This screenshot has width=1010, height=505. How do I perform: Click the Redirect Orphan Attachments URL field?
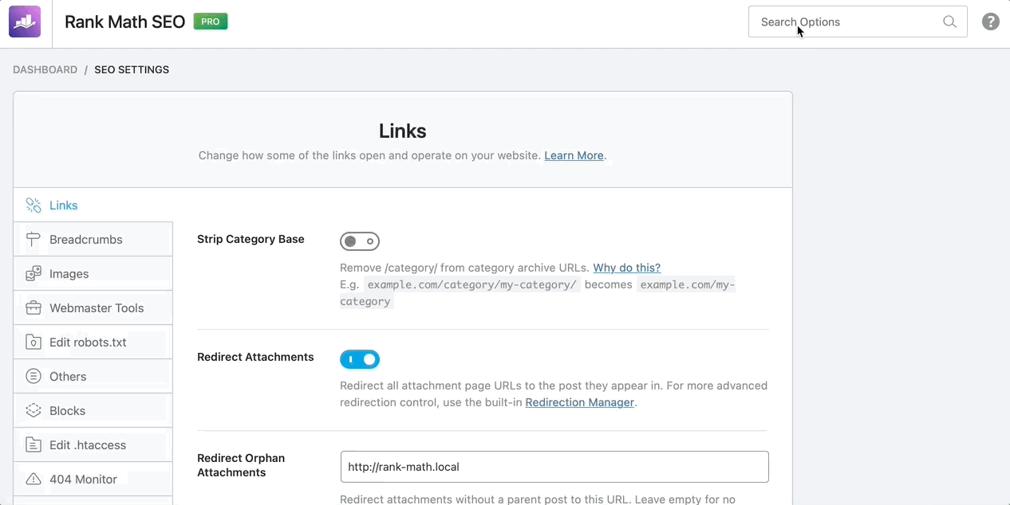pos(554,467)
